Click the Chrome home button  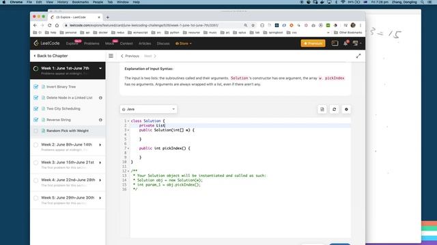[57, 25]
